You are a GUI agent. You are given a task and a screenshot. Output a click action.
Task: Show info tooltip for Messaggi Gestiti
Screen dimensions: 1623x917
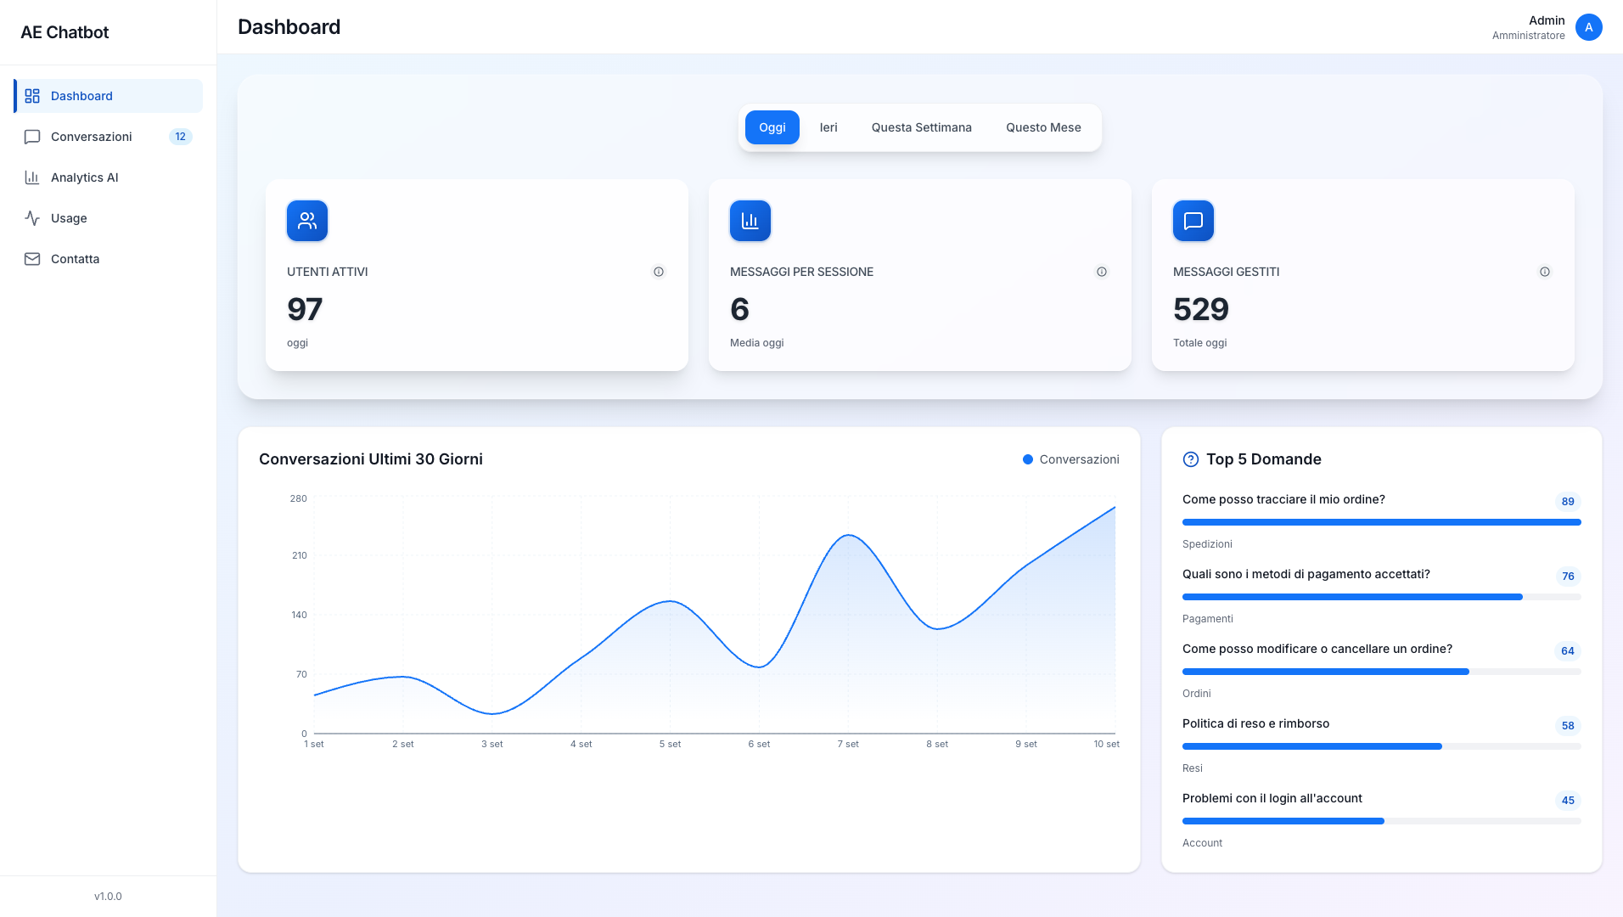(1545, 272)
